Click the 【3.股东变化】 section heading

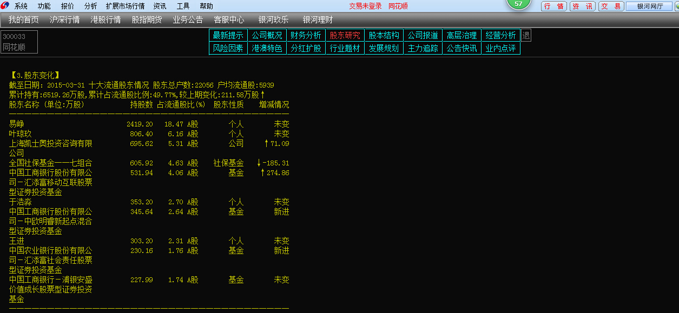click(x=35, y=75)
